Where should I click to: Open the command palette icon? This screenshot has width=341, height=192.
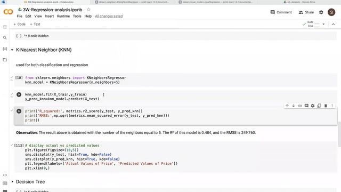click(5, 183)
